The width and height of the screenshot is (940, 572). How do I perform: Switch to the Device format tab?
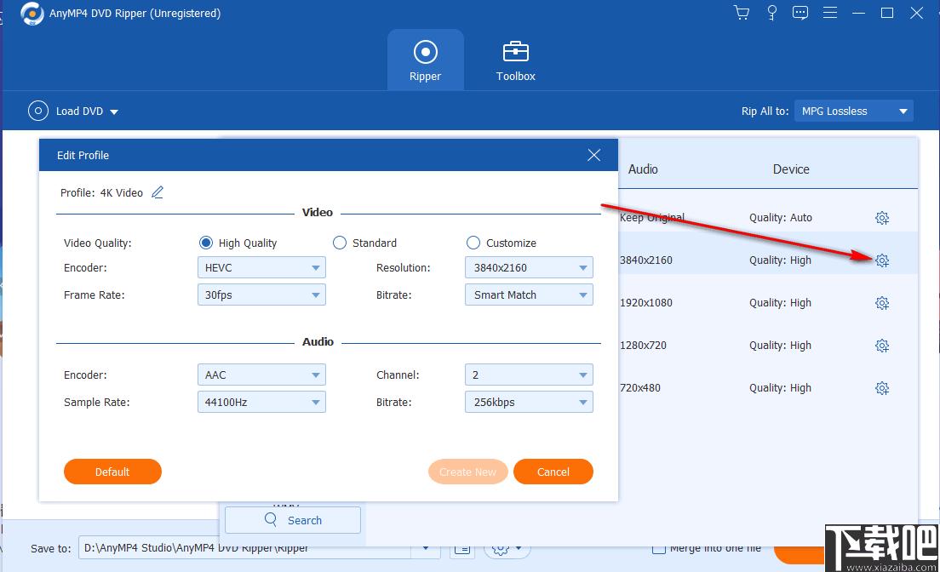[x=791, y=169]
